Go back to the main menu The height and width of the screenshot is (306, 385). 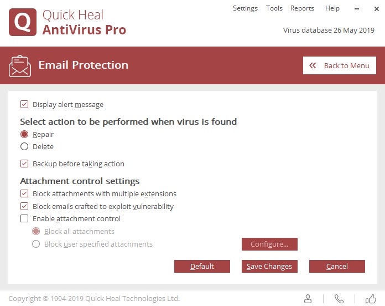coord(340,65)
